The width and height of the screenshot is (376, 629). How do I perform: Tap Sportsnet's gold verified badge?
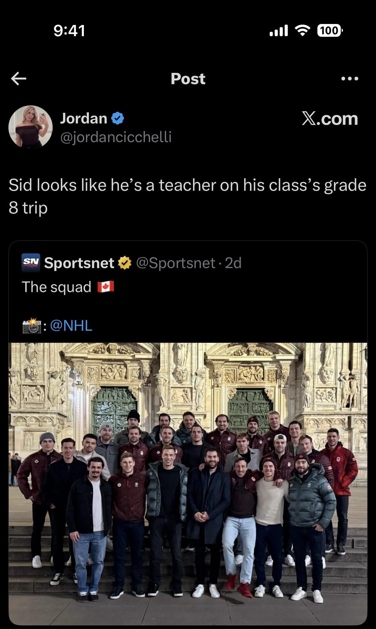(124, 263)
